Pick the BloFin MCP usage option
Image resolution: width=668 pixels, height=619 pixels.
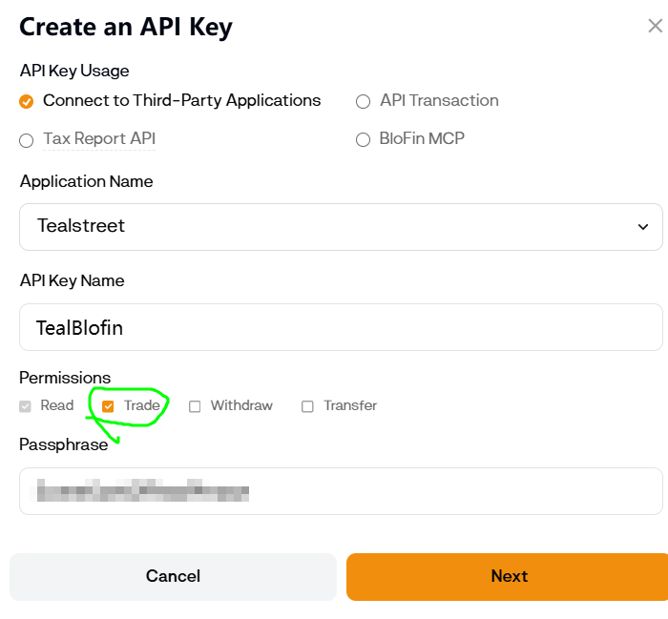[363, 140]
